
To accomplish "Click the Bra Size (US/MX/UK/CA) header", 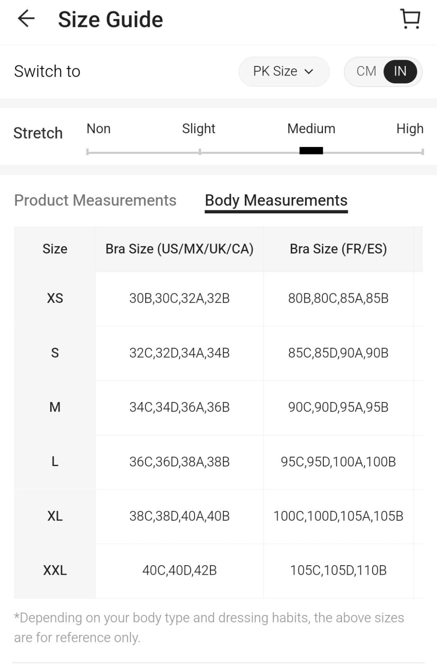I will click(179, 249).
